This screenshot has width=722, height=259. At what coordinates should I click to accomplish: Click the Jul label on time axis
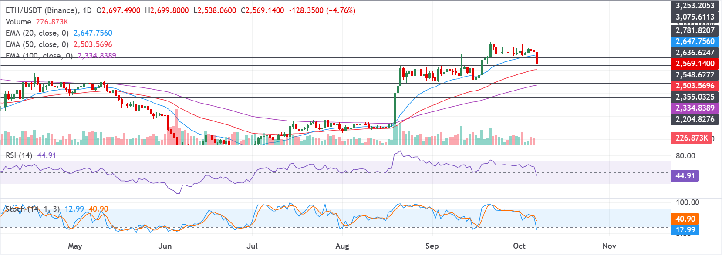252,246
